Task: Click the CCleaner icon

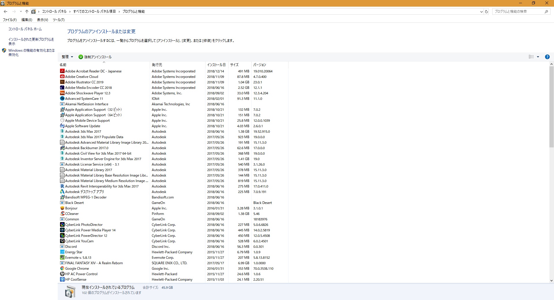Action: pos(62,213)
